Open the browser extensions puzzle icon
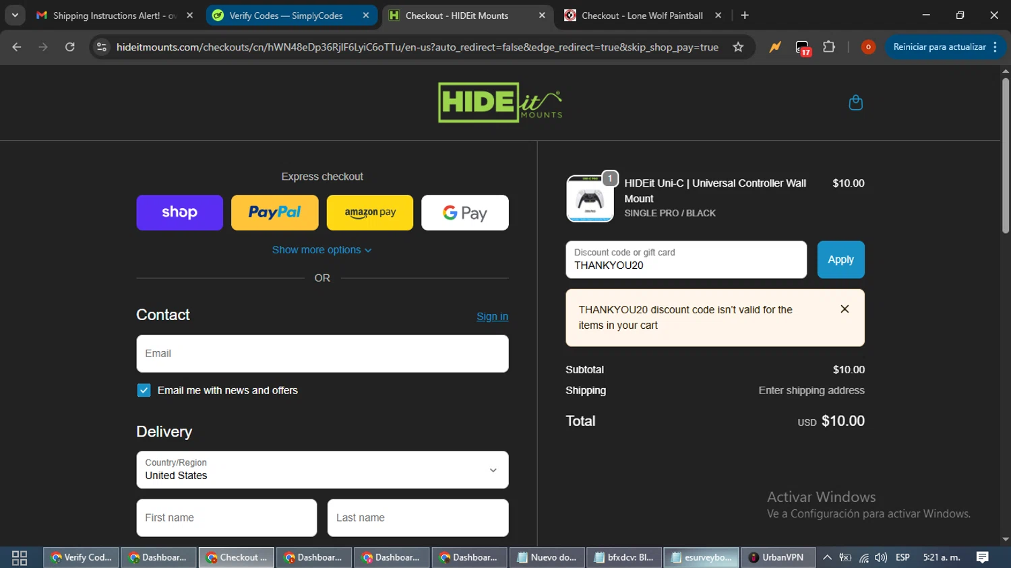 (829, 47)
